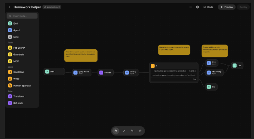This screenshot has width=254, height=139.
Task: Select the File Search tool in the sidebar
Action: pos(22,48)
